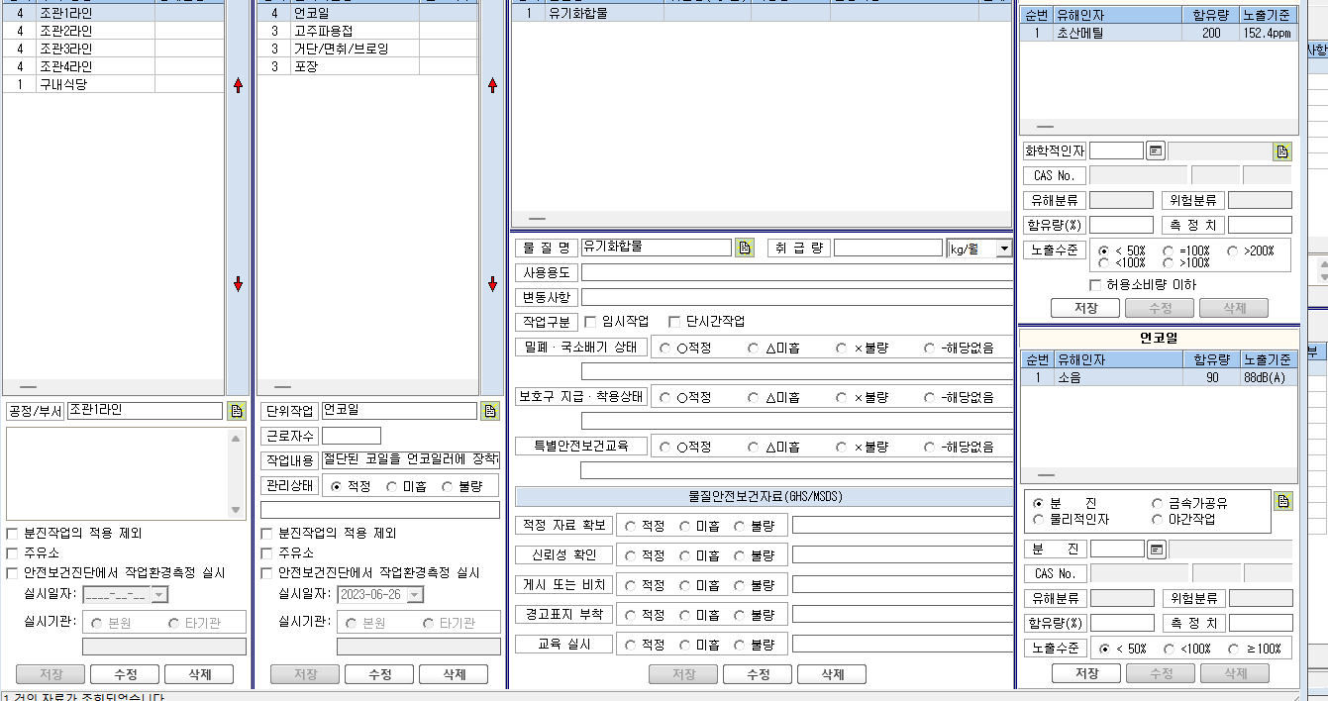Click 저장 button under the 초산메틸 chemical panel
Screen dimensions: 1328x701
click(x=1086, y=308)
